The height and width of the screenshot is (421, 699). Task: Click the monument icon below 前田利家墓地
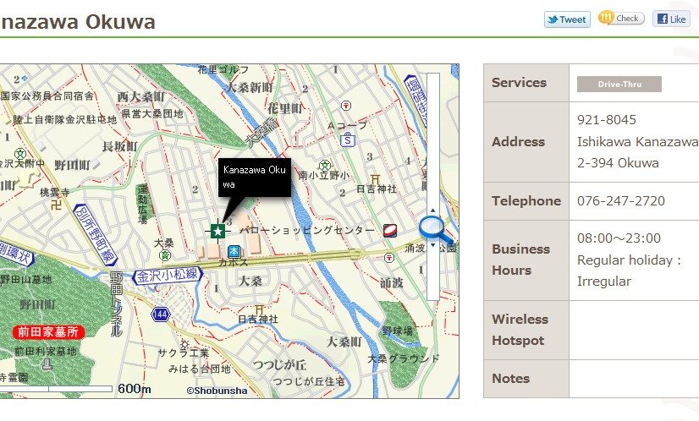tap(47, 364)
